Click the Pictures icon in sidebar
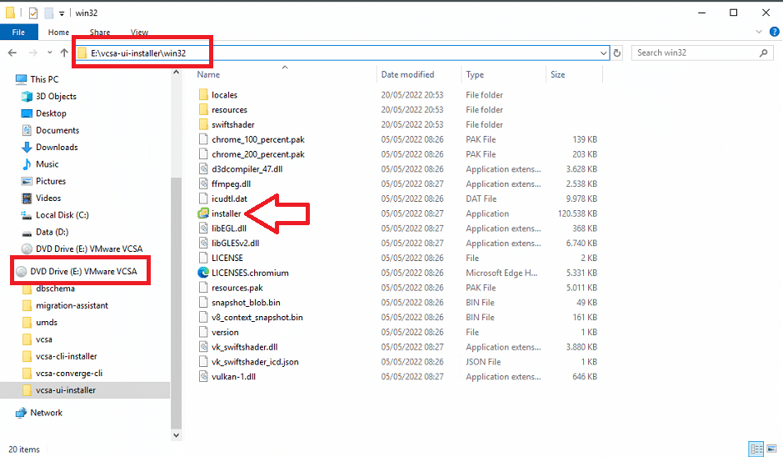The image size is (783, 457). pyautogui.click(x=27, y=181)
